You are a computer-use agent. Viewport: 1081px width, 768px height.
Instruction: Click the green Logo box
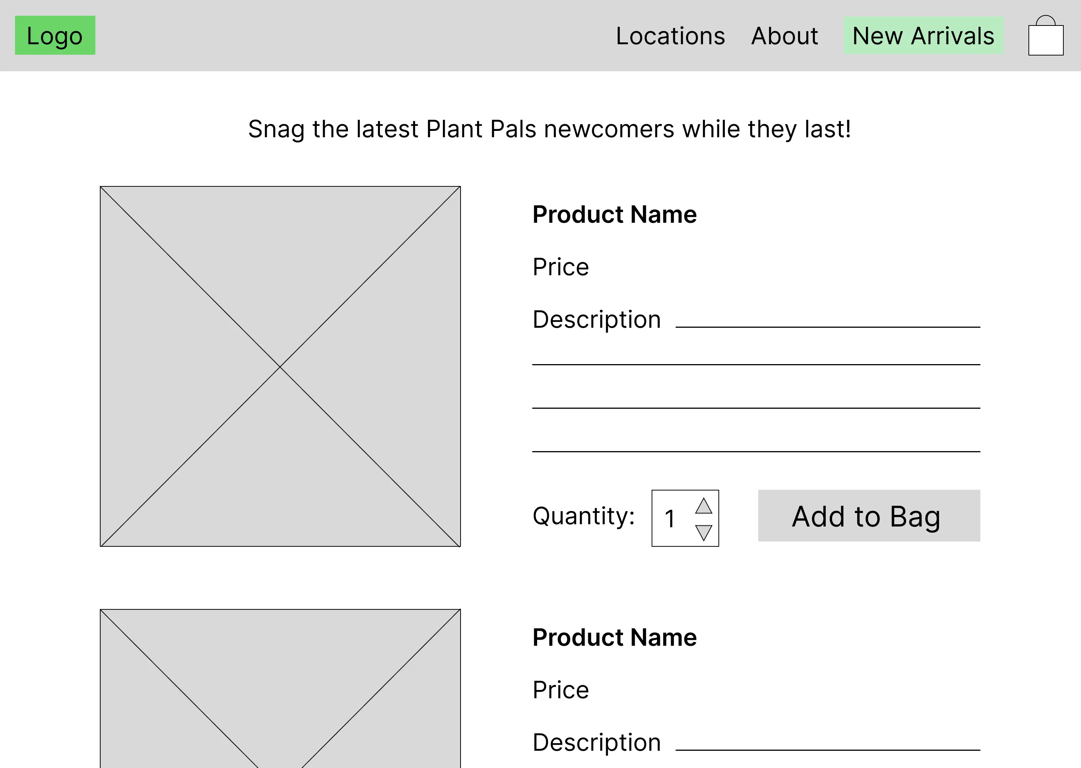[55, 36]
